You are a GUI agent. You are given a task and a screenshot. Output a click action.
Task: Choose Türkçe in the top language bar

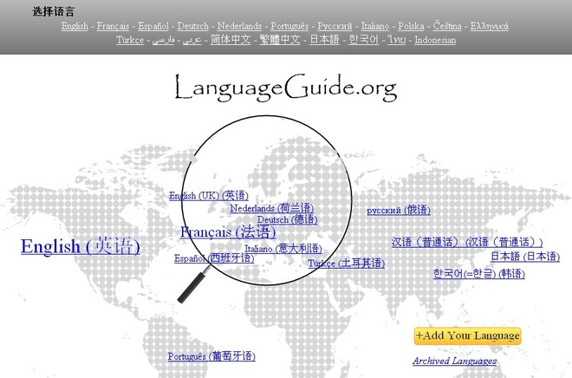(130, 40)
